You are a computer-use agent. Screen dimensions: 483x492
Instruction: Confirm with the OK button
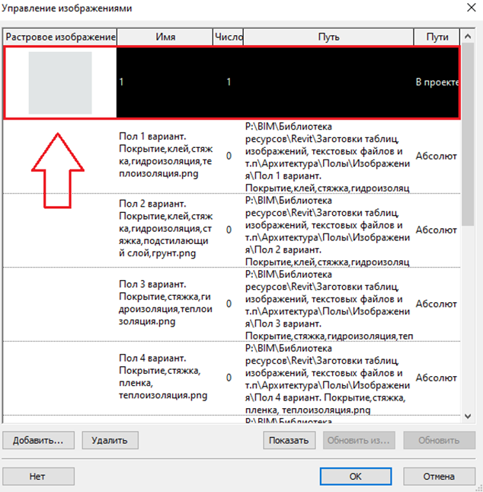pos(356,476)
